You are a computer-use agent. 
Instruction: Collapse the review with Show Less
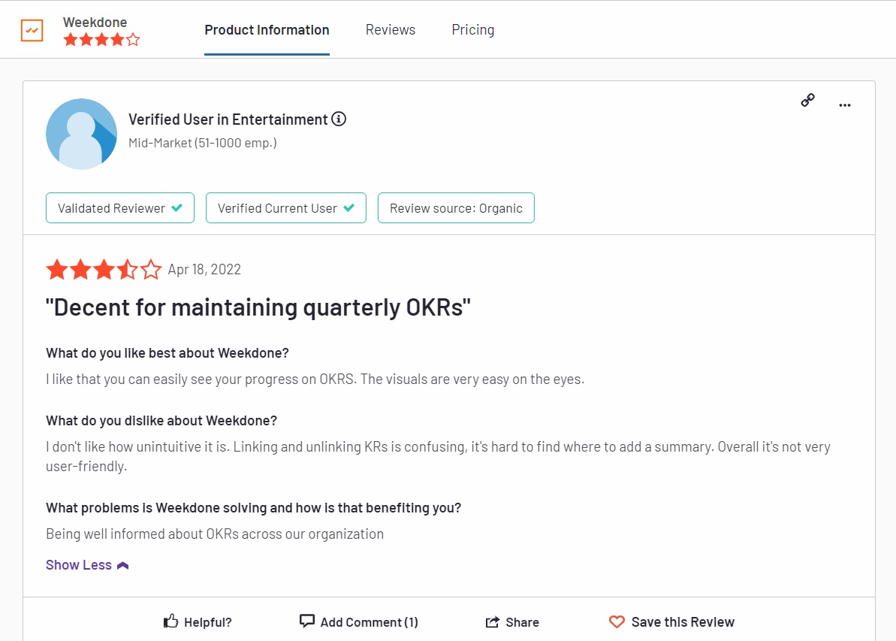(x=78, y=564)
